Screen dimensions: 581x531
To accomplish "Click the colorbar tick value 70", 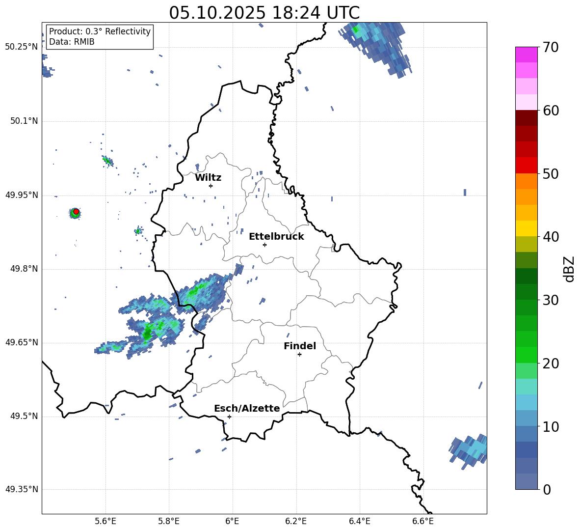I will 551,47.
